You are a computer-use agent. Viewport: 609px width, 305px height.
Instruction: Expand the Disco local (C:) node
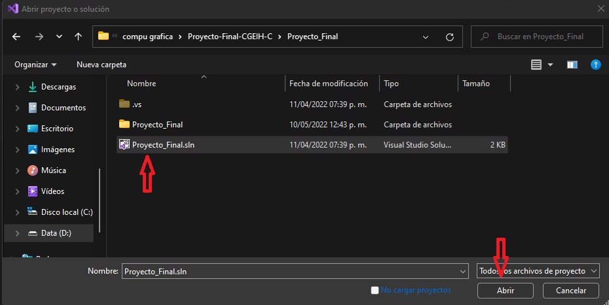pos(18,212)
